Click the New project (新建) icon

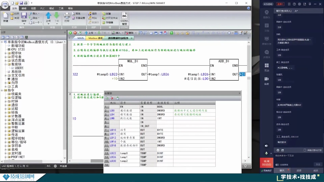[6, 16]
